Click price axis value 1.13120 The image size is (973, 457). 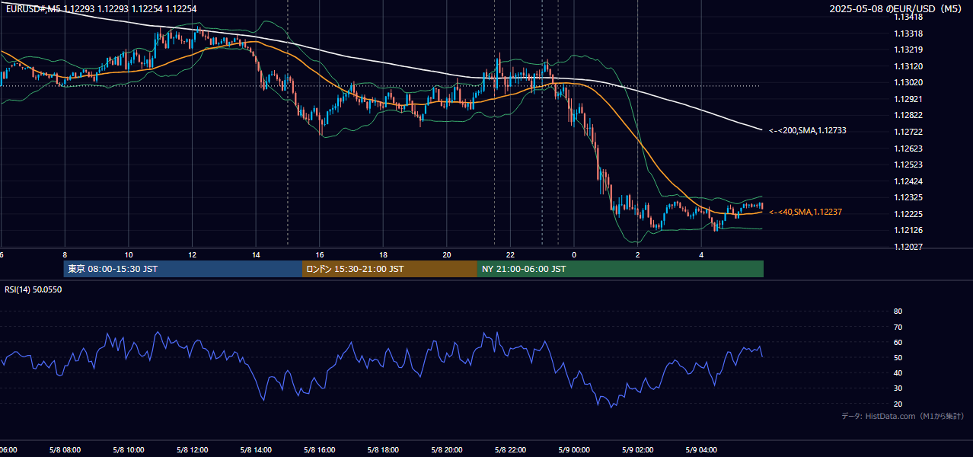pyautogui.click(x=910, y=67)
